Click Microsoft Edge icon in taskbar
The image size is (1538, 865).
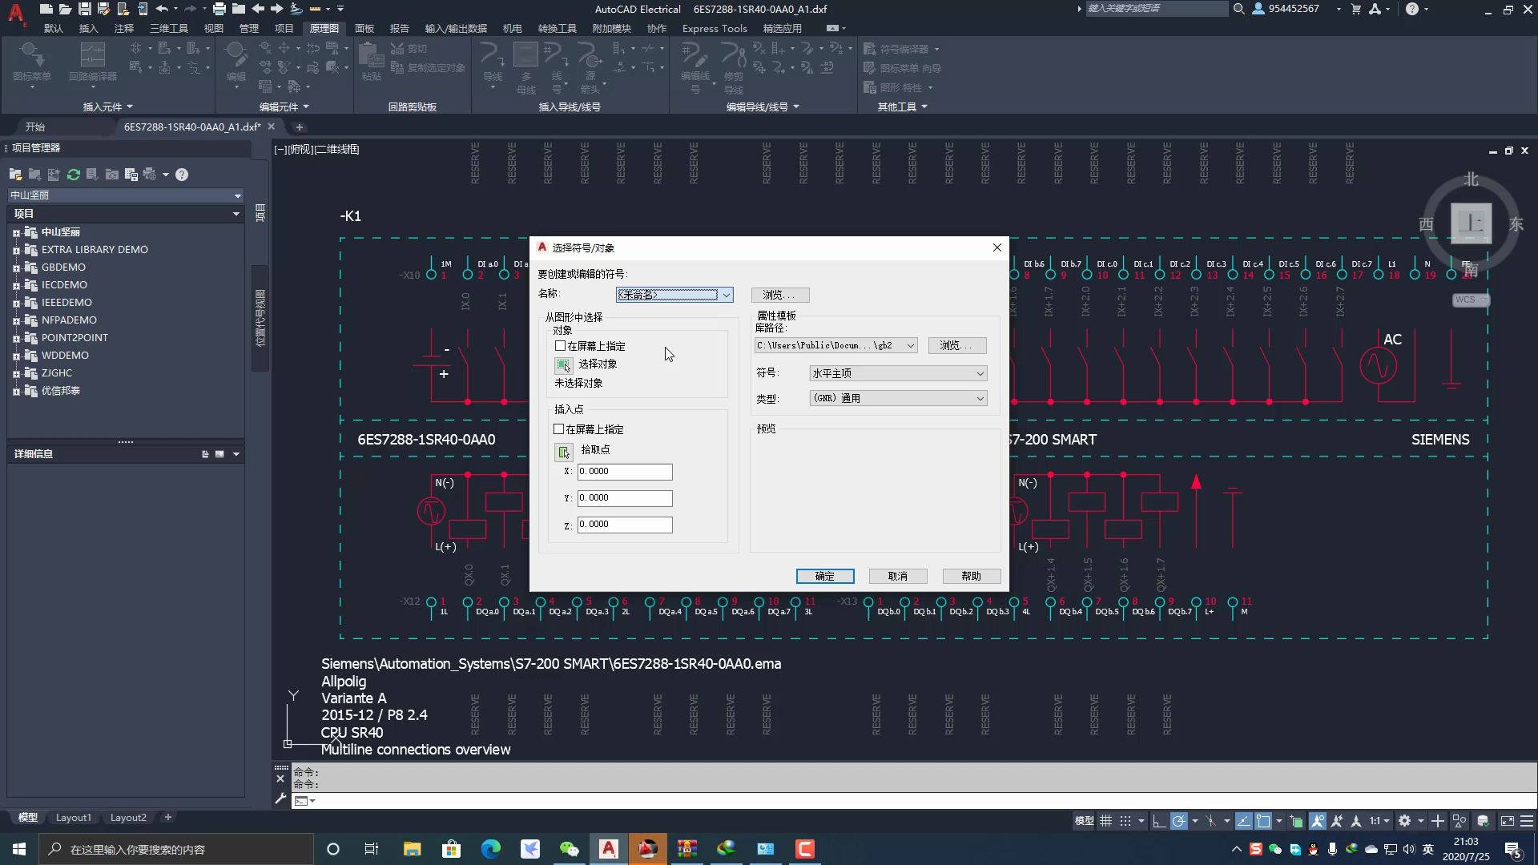(x=490, y=849)
